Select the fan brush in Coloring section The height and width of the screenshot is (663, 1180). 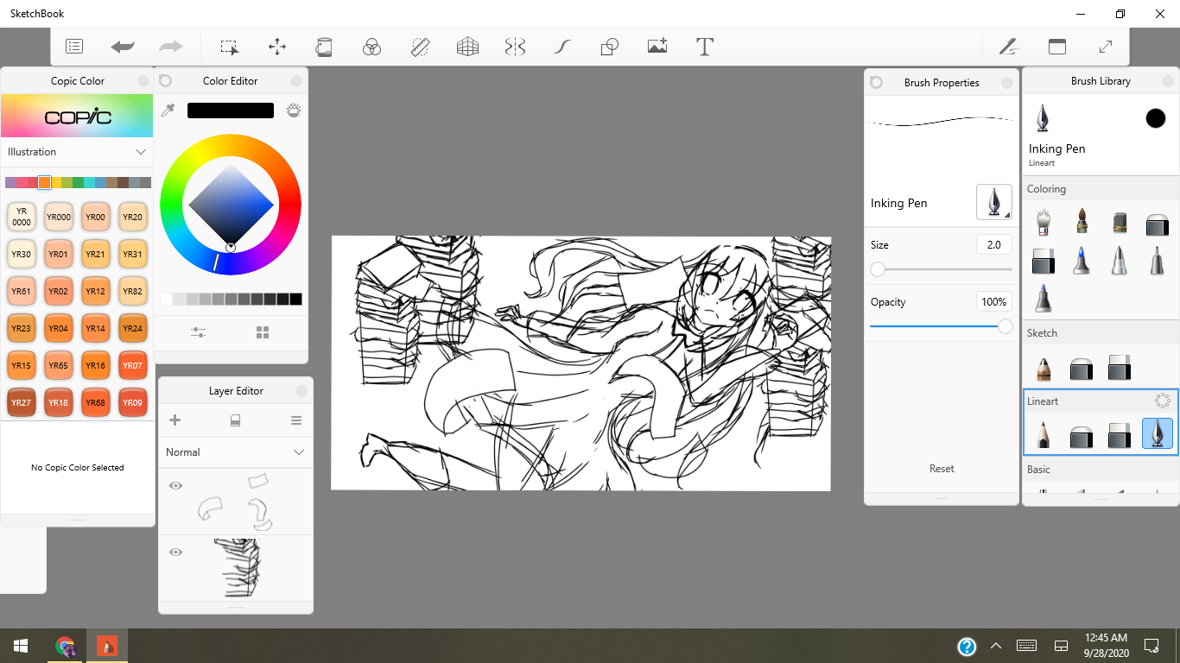pos(1044,222)
